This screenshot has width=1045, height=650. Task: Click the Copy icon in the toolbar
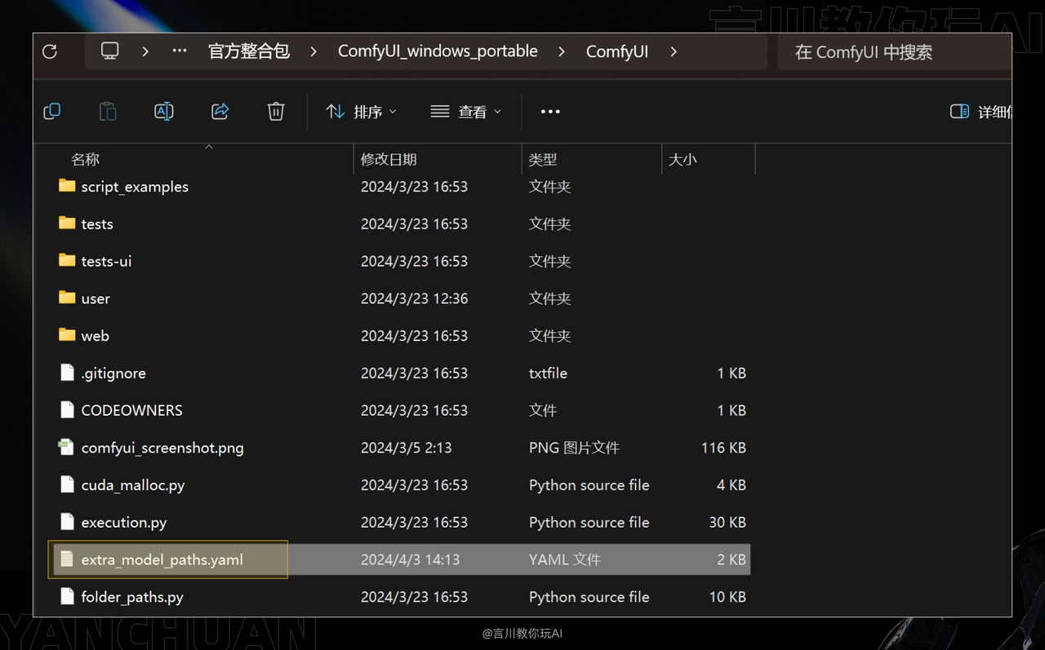(x=51, y=111)
